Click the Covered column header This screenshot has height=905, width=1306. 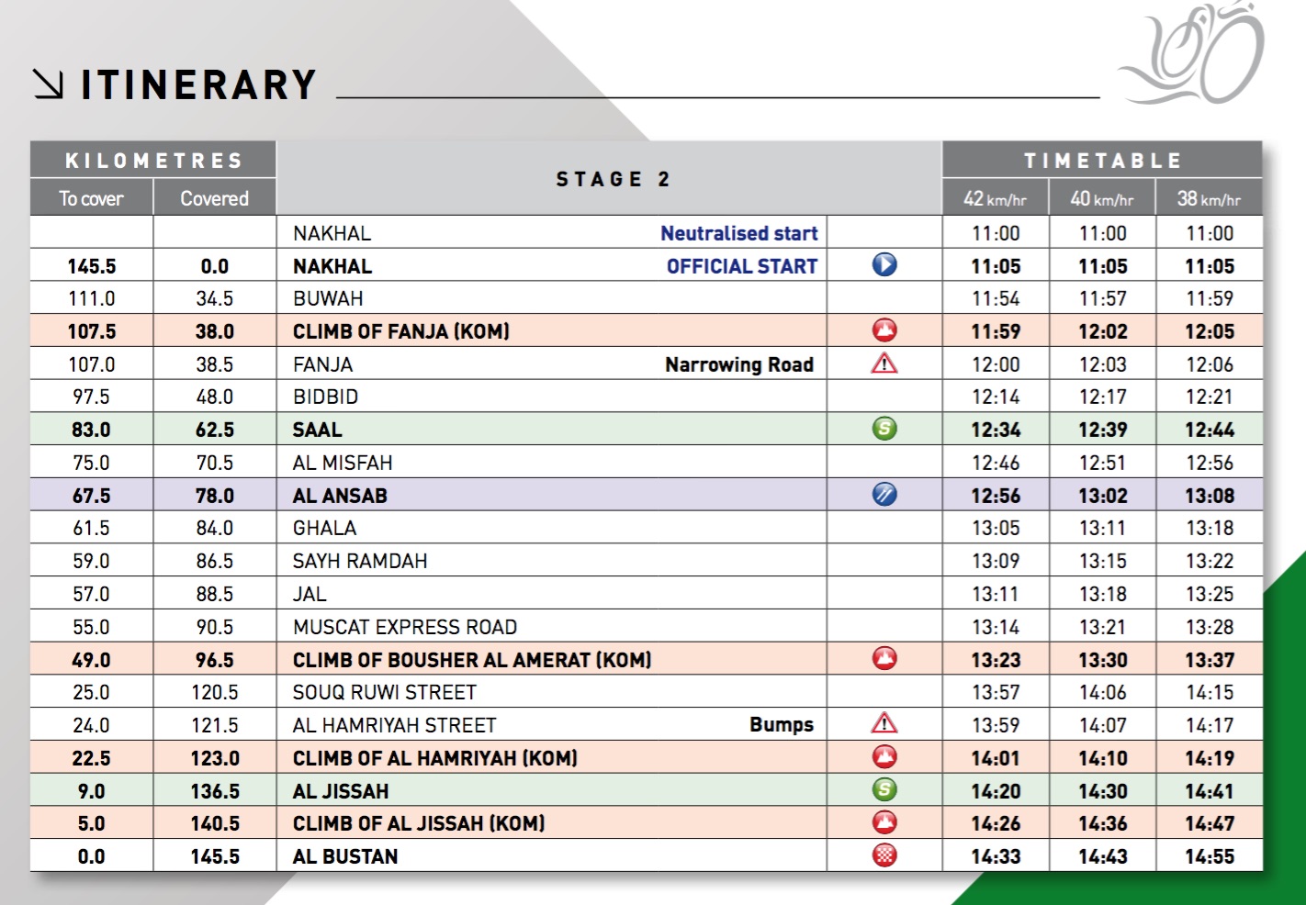click(x=214, y=198)
